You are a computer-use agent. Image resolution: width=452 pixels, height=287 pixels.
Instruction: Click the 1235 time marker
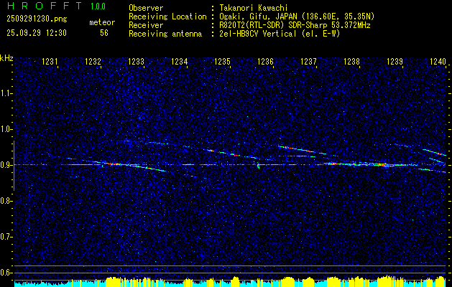(x=223, y=62)
